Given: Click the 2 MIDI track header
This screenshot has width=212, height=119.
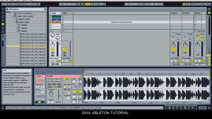Looking at the screenshot, I should (67, 13).
